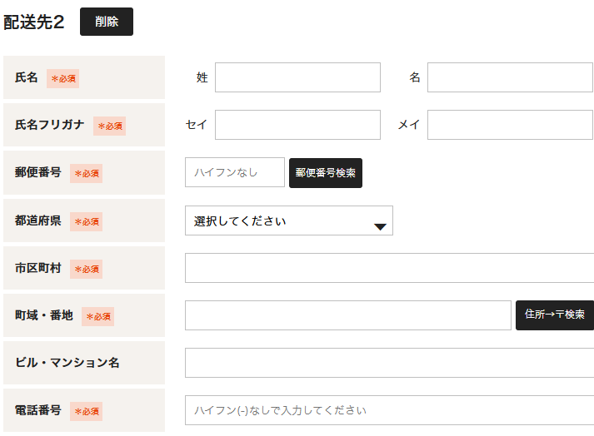Viewport: 594px width, 436px height.
Task: Click the 郵便番号検索 button
Action: click(326, 173)
